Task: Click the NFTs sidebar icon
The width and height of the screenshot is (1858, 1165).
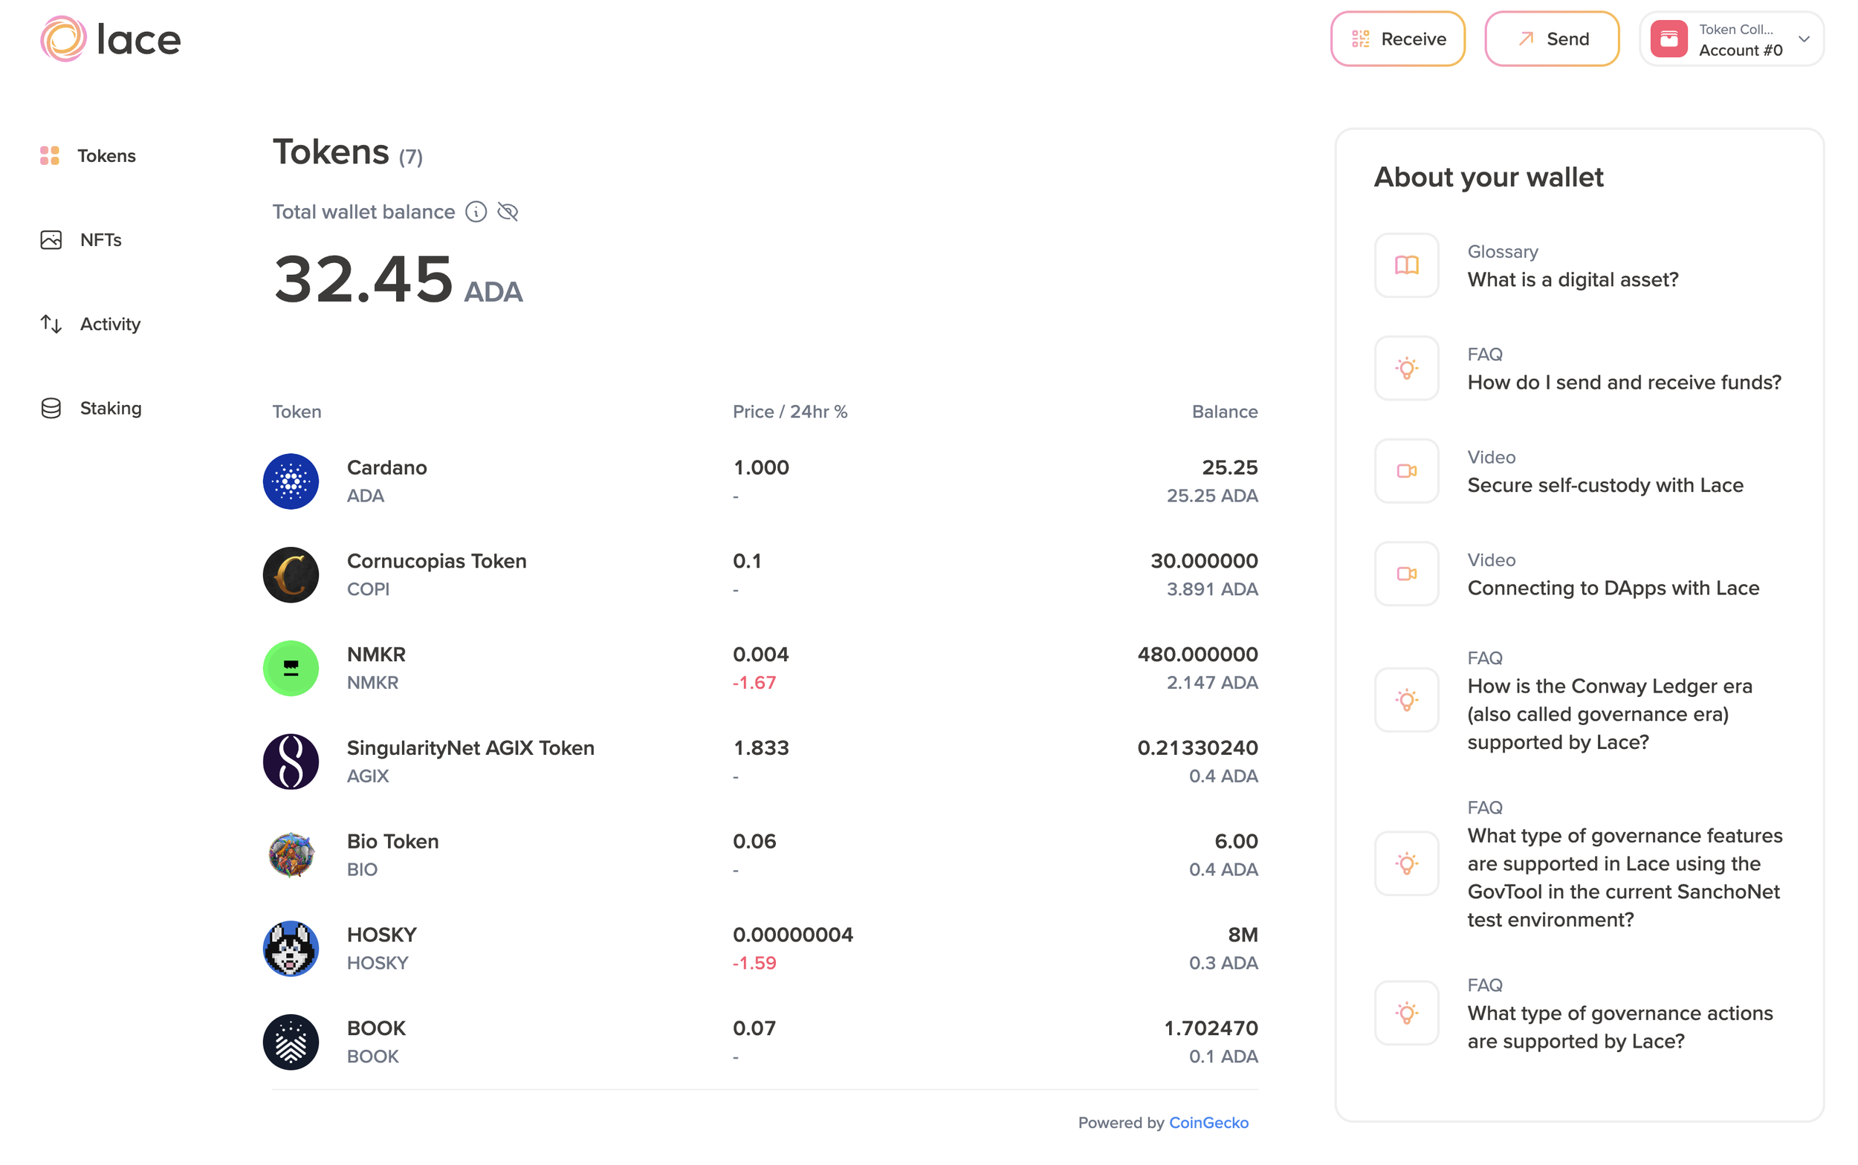Action: (51, 239)
